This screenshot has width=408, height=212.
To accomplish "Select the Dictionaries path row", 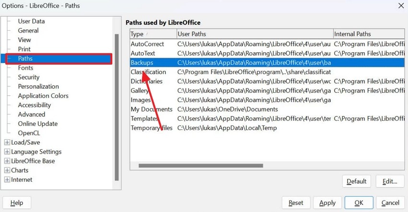I will 267,81.
